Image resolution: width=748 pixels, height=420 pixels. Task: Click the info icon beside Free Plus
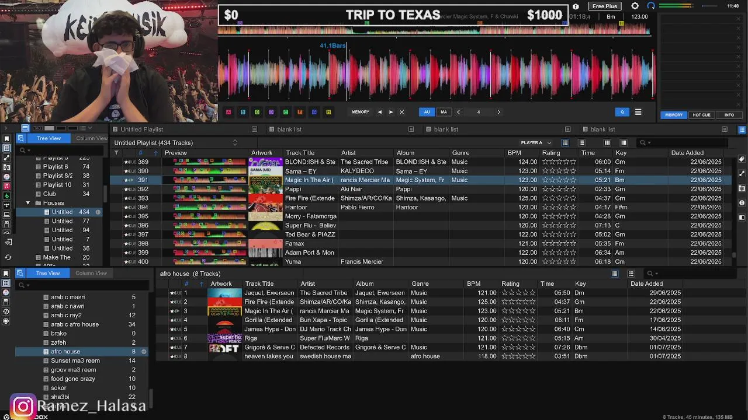point(576,6)
